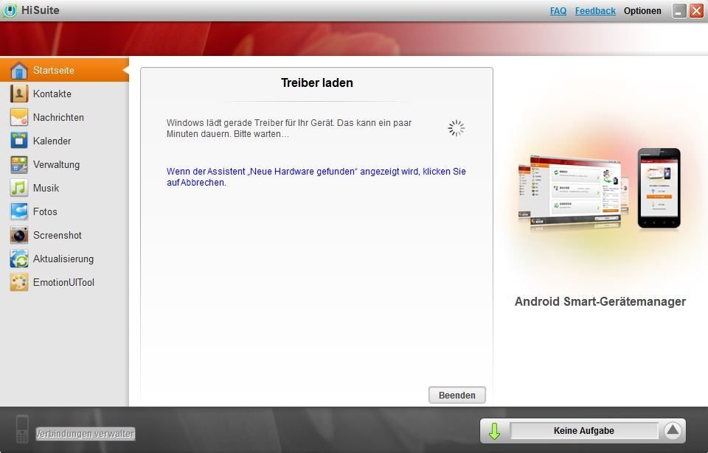
Task: Switch to Kalender
Action: [x=64, y=141]
